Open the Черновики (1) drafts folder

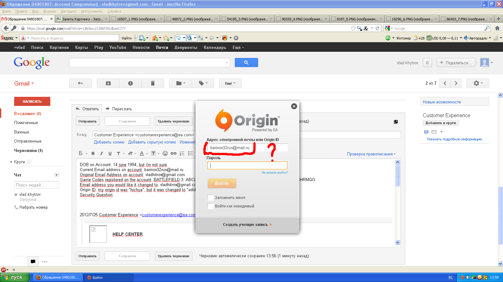point(28,150)
